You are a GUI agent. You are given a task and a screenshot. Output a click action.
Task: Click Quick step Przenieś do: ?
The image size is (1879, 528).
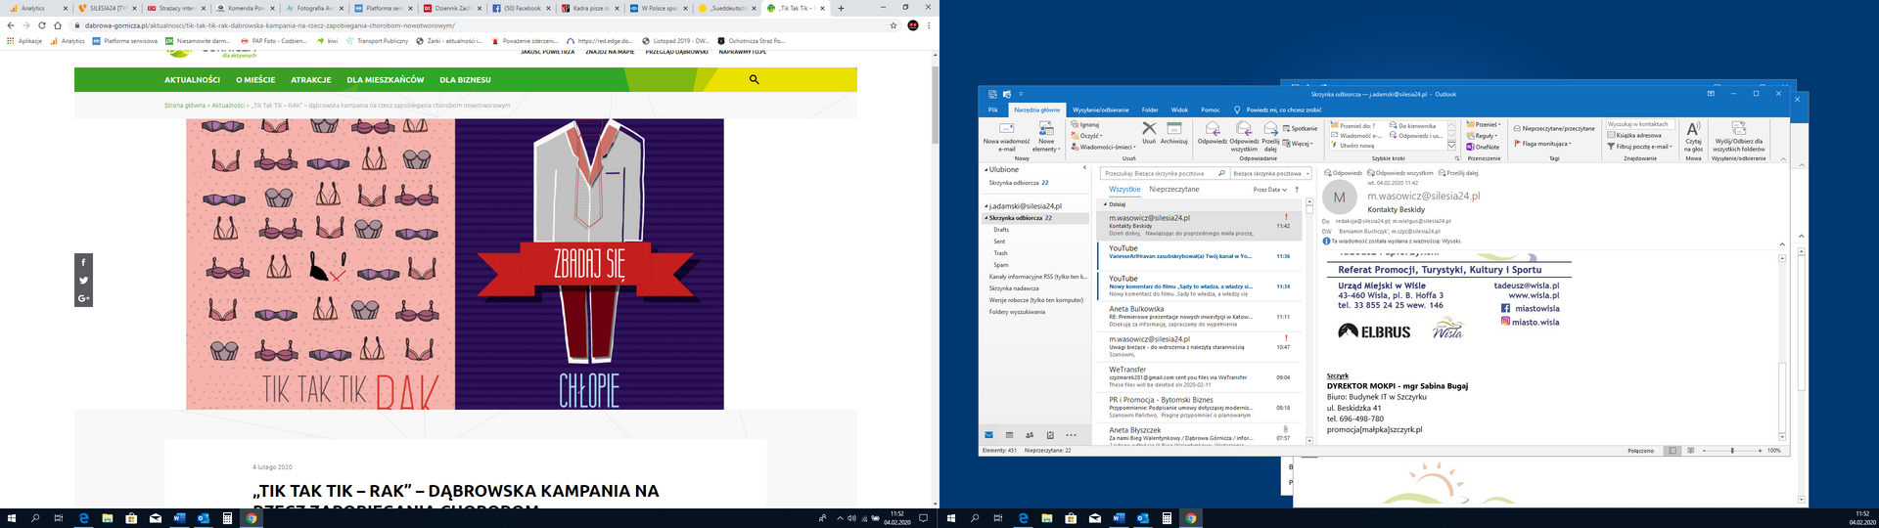(x=1352, y=126)
